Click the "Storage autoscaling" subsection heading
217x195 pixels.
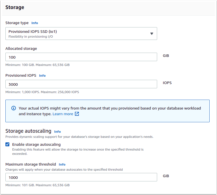coord(28,131)
